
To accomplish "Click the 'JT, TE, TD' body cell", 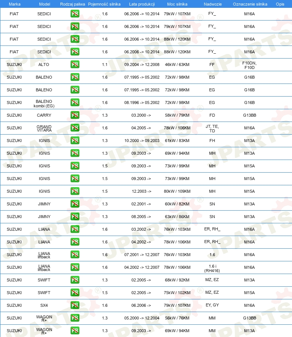I will [212, 129].
